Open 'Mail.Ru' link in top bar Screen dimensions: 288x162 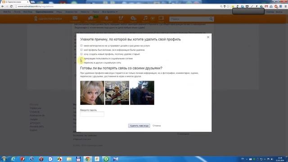coord(7,12)
